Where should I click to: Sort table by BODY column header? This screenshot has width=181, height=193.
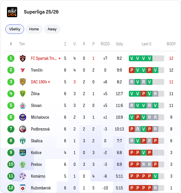(x=171, y=44)
